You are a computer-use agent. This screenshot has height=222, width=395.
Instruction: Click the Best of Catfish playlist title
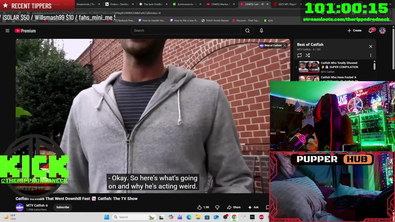pyautogui.click(x=310, y=45)
